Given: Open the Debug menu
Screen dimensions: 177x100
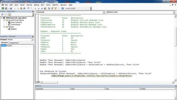Looking at the screenshot, I should (37, 5).
